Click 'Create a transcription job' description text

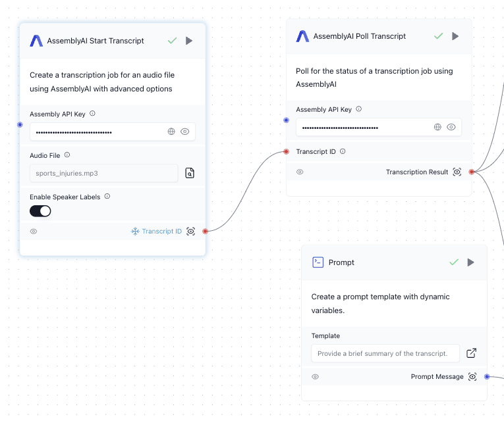[102, 82]
